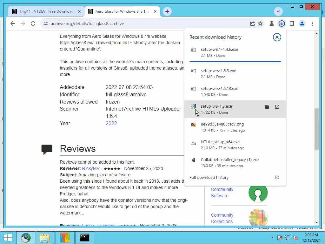This screenshot has height=244, width=325.
Task: Reload the archive.org page
Action: pos(33,24)
